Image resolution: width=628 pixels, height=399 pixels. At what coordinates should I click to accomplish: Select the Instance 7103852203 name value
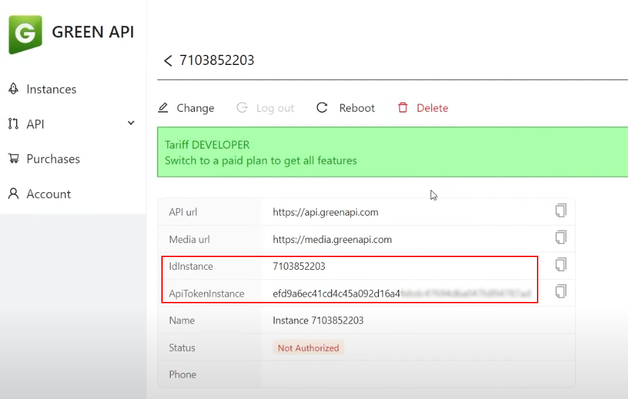(318, 321)
